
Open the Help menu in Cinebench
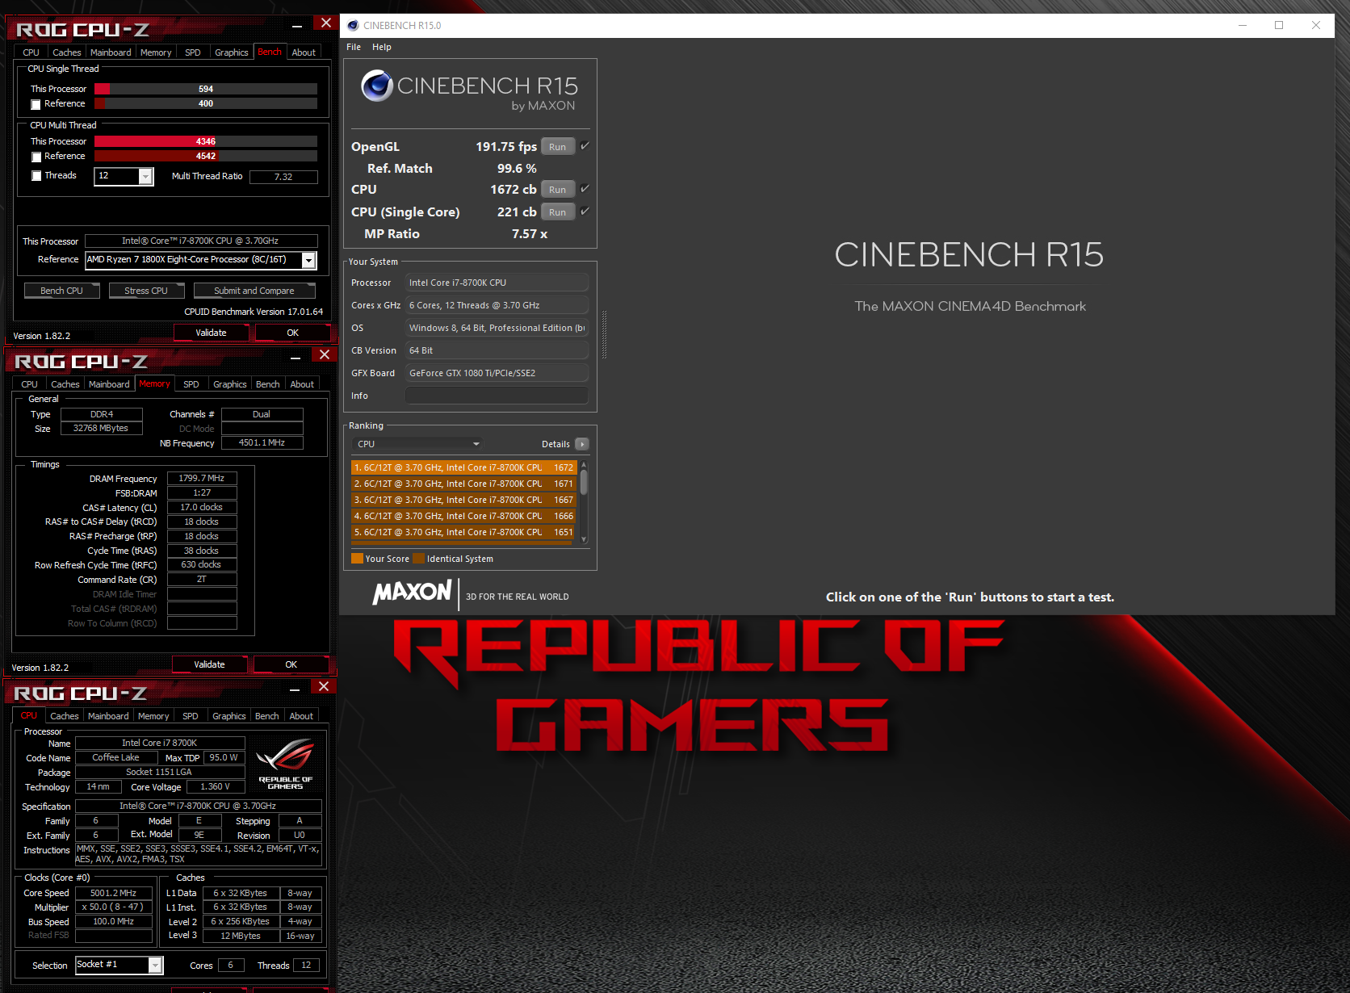click(x=382, y=47)
